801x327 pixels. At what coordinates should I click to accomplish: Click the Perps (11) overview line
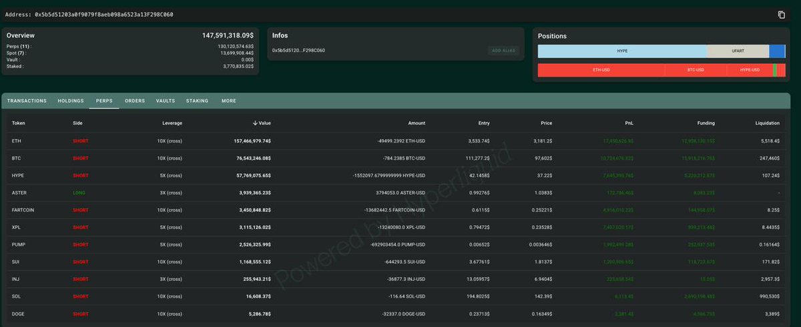coord(130,47)
